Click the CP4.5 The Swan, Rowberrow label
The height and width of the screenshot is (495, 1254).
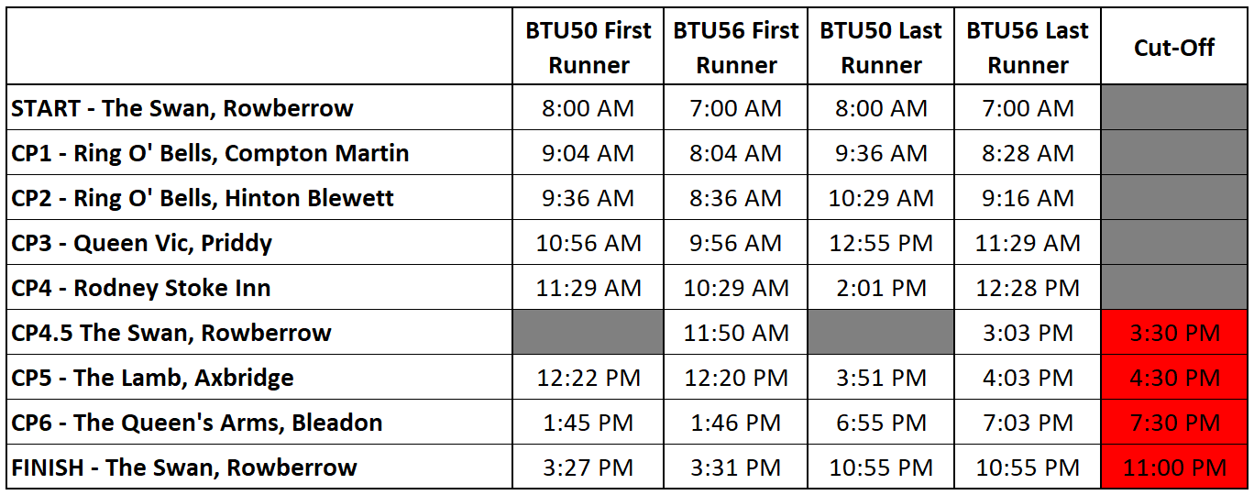pyautogui.click(x=171, y=333)
